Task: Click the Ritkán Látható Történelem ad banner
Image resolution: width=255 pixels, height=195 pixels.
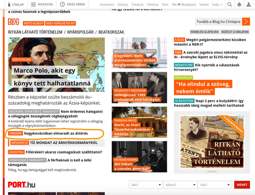Action: point(212,142)
